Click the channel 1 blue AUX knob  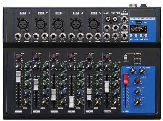pyautogui.click(x=27, y=93)
